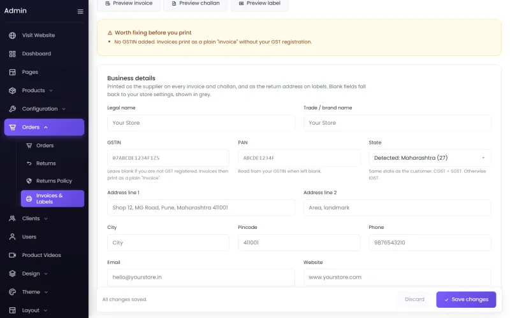Expand the Theme submenu chevron
Screen dimensions: 510x318
pos(46,292)
